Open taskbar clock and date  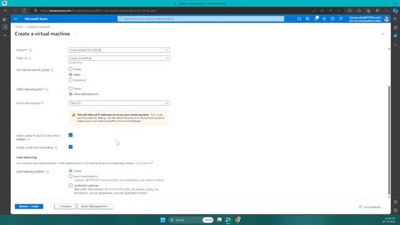click(389, 220)
